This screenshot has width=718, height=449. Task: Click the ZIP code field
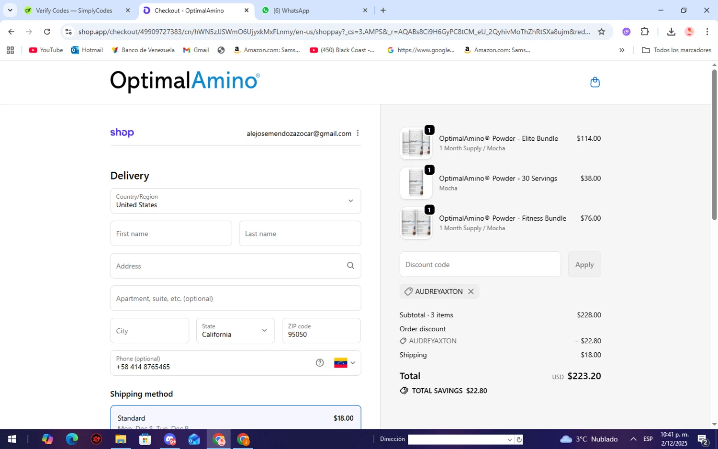[321, 331]
